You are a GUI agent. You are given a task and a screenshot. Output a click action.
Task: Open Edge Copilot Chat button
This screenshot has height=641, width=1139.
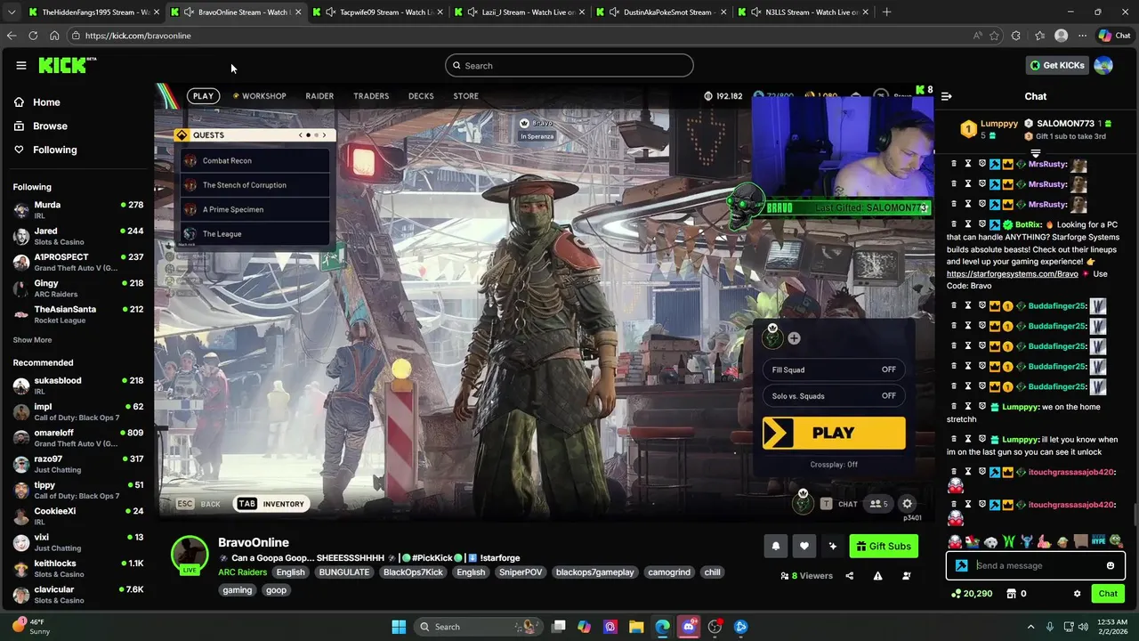point(1117,36)
